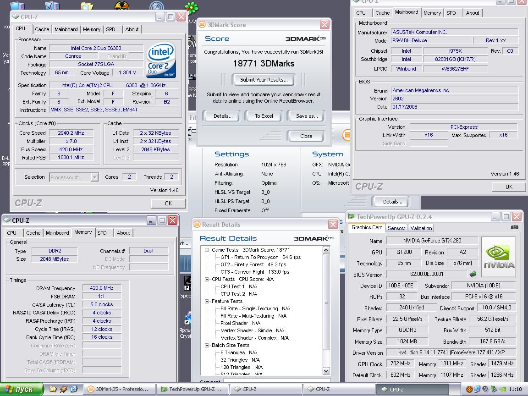Select GT3 - Canyon Flight row

255,272
